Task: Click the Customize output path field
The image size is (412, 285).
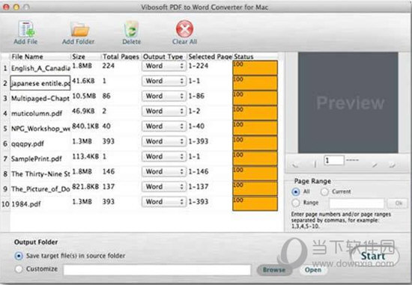Action: pyautogui.click(x=157, y=270)
